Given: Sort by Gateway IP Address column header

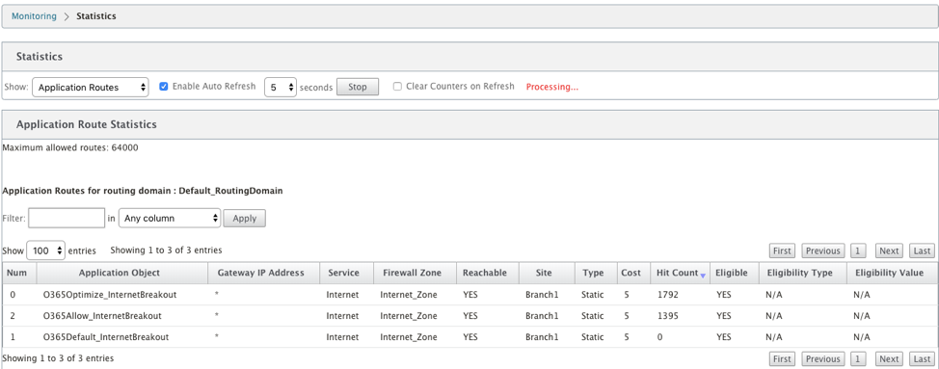Looking at the screenshot, I should (x=263, y=273).
